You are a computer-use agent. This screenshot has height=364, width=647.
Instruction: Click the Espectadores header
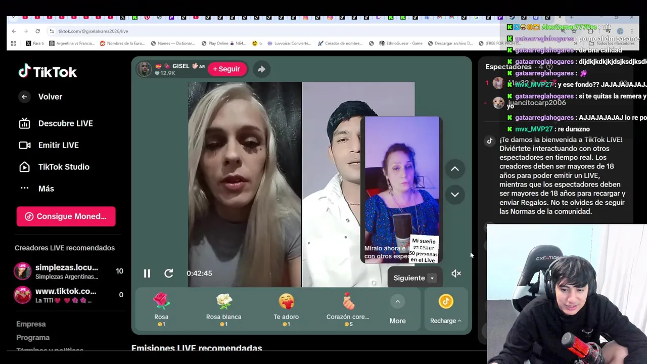pos(509,67)
